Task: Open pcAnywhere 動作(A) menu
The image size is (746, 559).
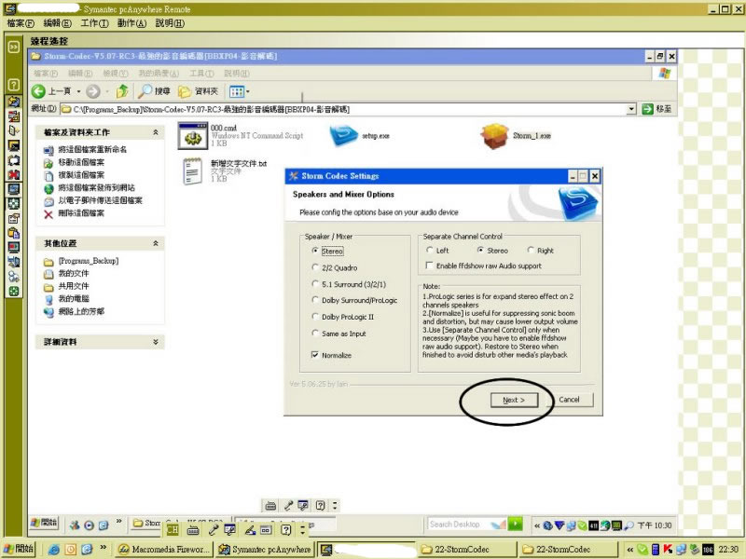Action: coord(131,22)
